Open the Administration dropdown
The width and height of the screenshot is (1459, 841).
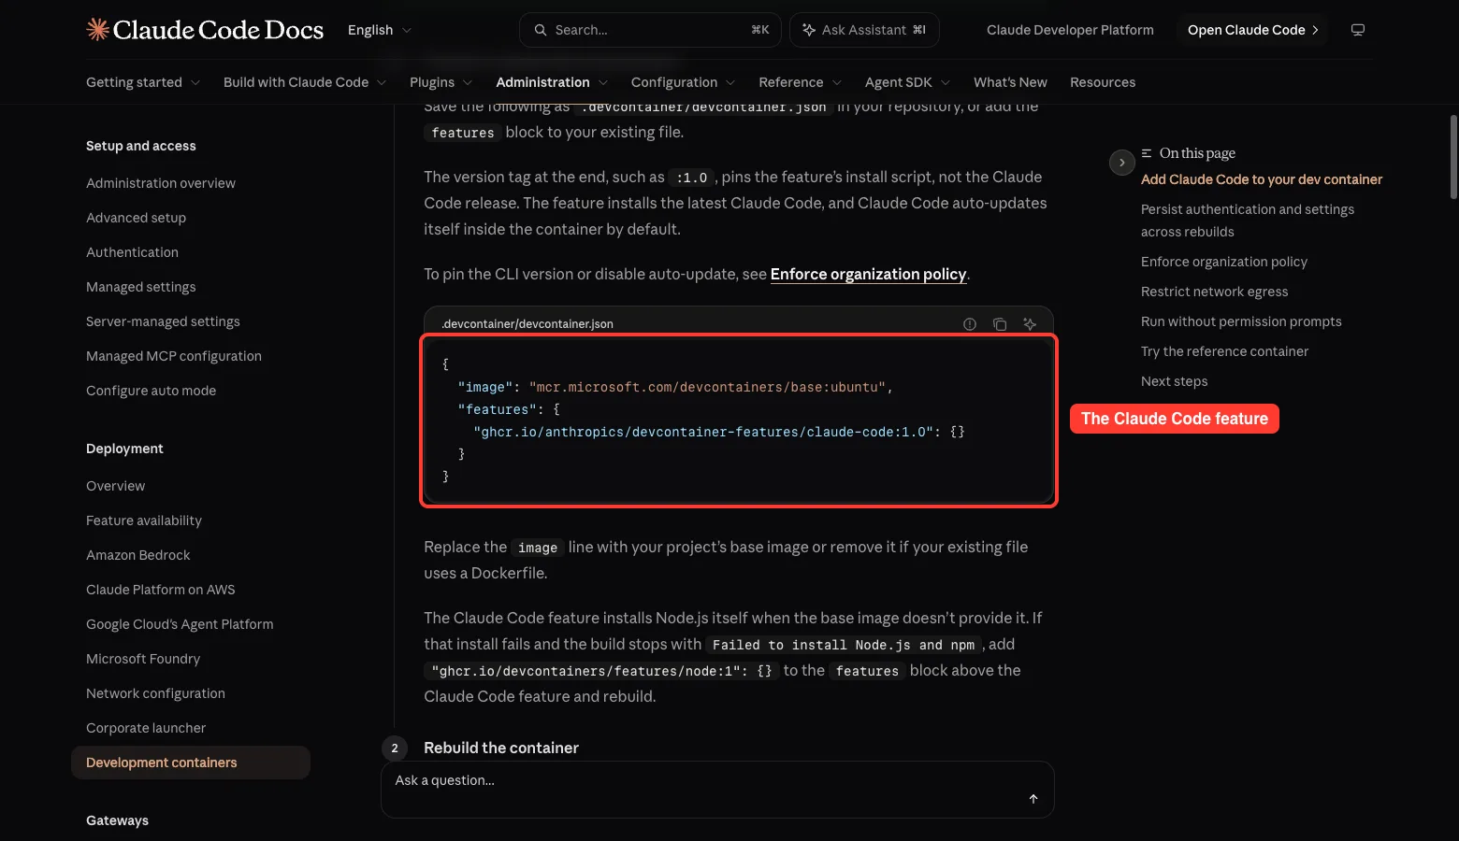click(553, 82)
